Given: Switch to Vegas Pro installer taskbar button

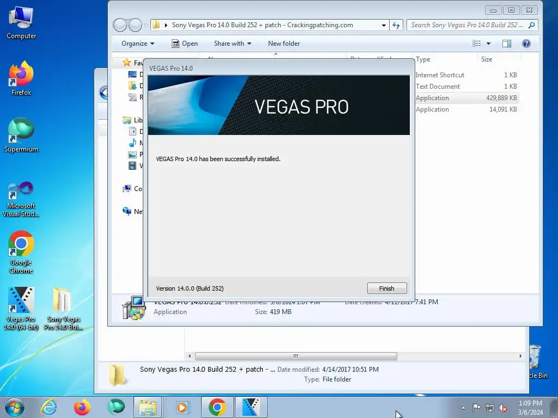Looking at the screenshot, I should pyautogui.click(x=251, y=407).
